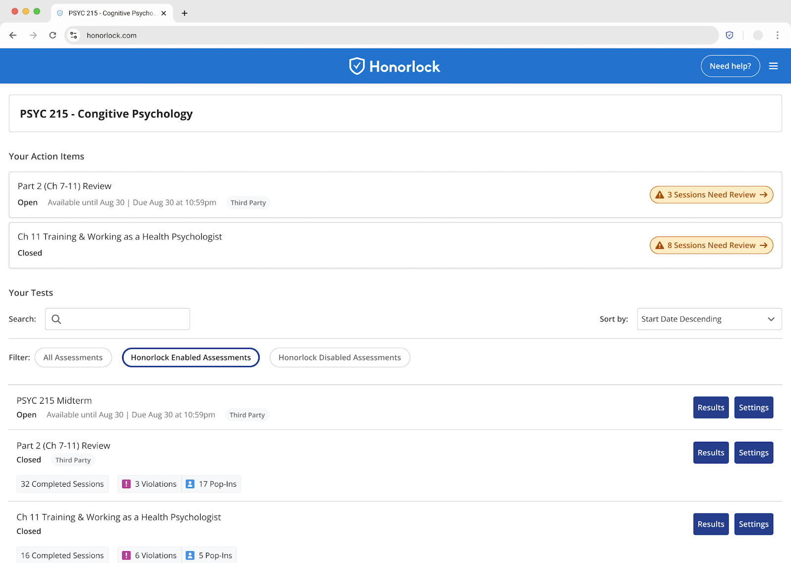Select Honorlock Enabled Assessments filter

pyautogui.click(x=191, y=358)
